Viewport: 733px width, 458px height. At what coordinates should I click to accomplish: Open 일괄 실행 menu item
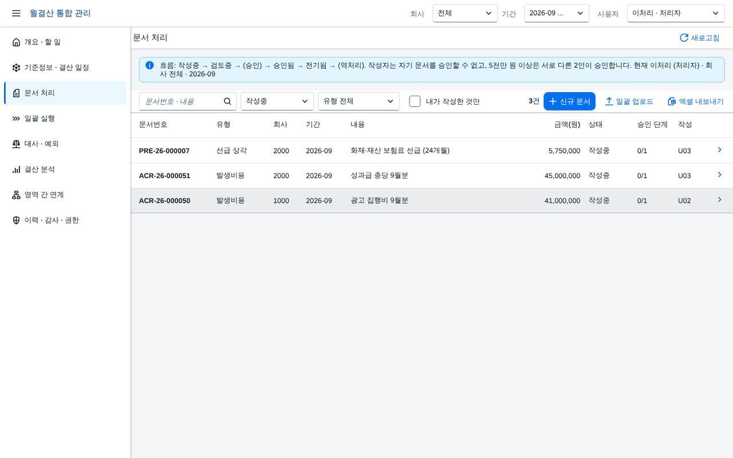tap(65, 119)
